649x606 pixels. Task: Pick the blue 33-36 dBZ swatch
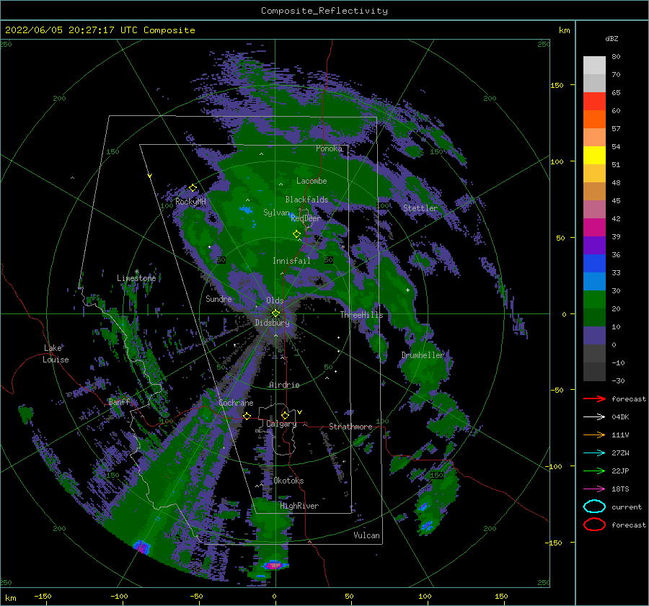[x=594, y=263]
